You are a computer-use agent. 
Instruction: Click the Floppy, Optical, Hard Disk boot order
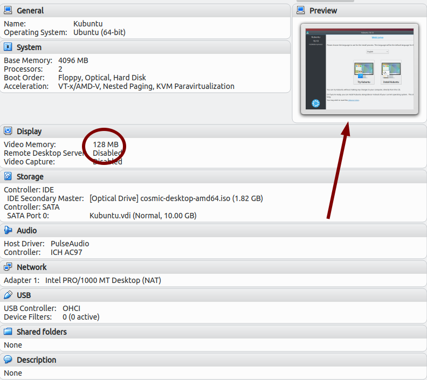tap(102, 78)
